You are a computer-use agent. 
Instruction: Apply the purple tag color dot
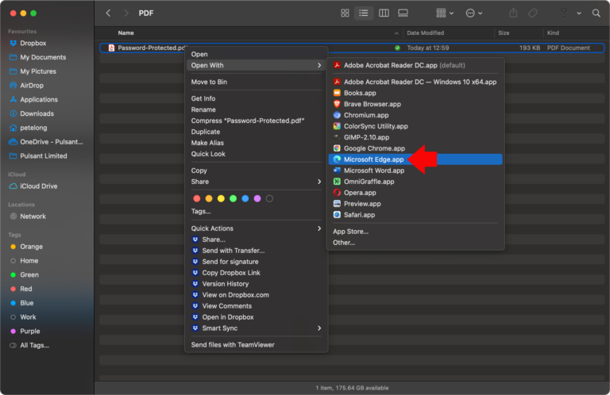click(257, 198)
